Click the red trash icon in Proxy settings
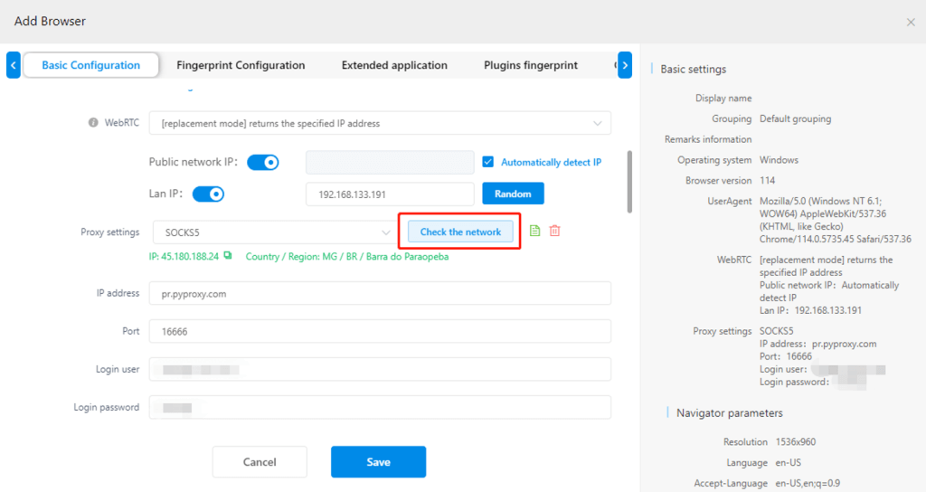The width and height of the screenshot is (926, 492). [x=554, y=231]
